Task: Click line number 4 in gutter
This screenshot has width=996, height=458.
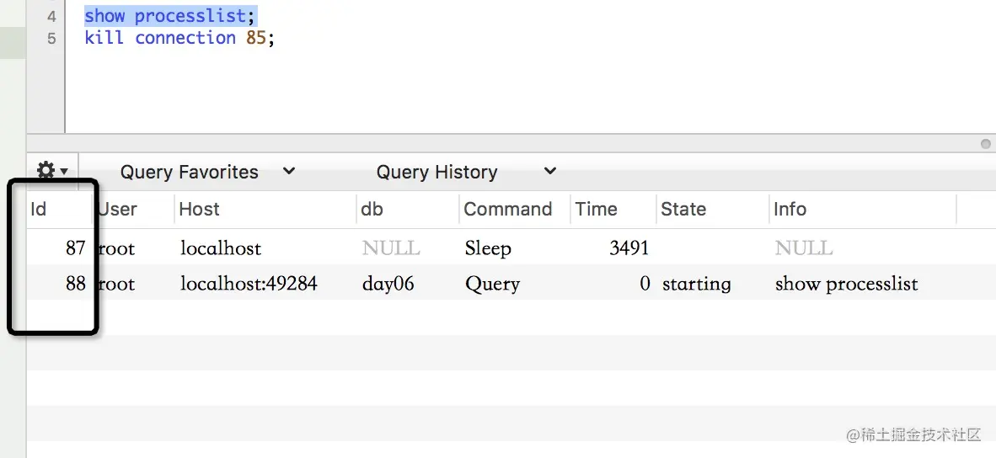Action: point(51,16)
